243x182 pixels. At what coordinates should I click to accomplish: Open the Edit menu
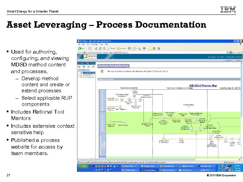[83, 44]
